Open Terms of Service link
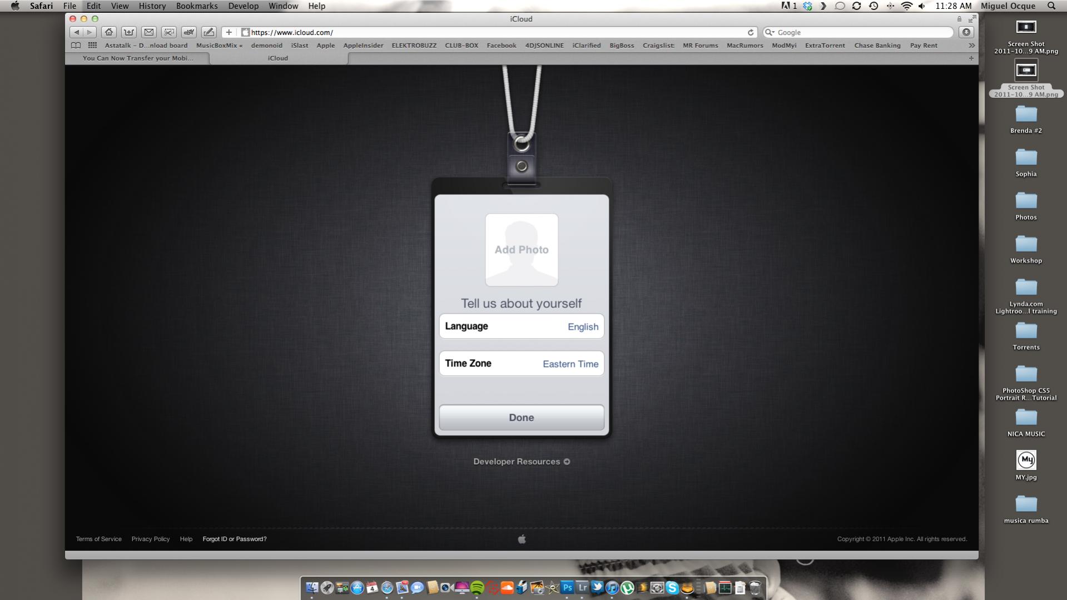The image size is (1067, 600). [98, 539]
